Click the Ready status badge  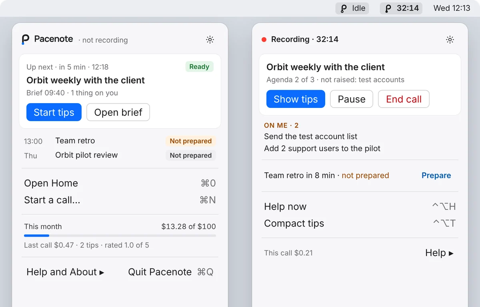[199, 67]
